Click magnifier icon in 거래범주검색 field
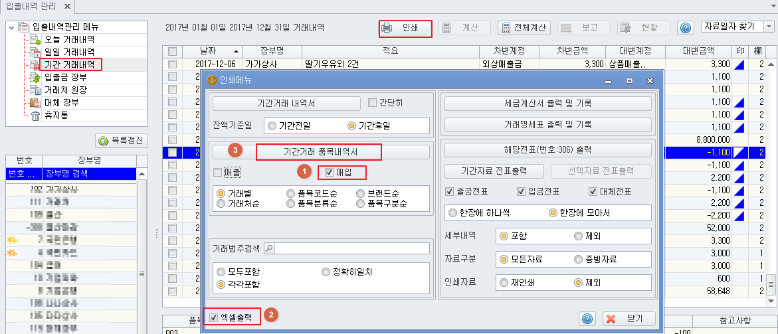Viewport: 778px width, 334px height. [270, 248]
